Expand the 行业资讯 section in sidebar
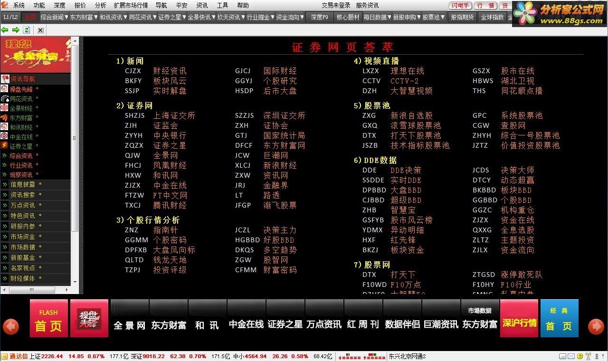Image resolution: width=608 pixels, height=361 pixels. (5, 165)
